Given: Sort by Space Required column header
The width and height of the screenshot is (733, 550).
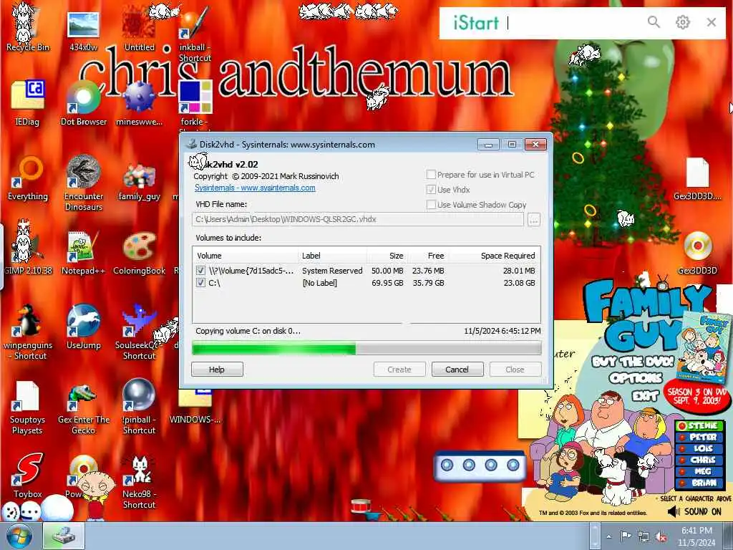Looking at the screenshot, I should 494,256.
